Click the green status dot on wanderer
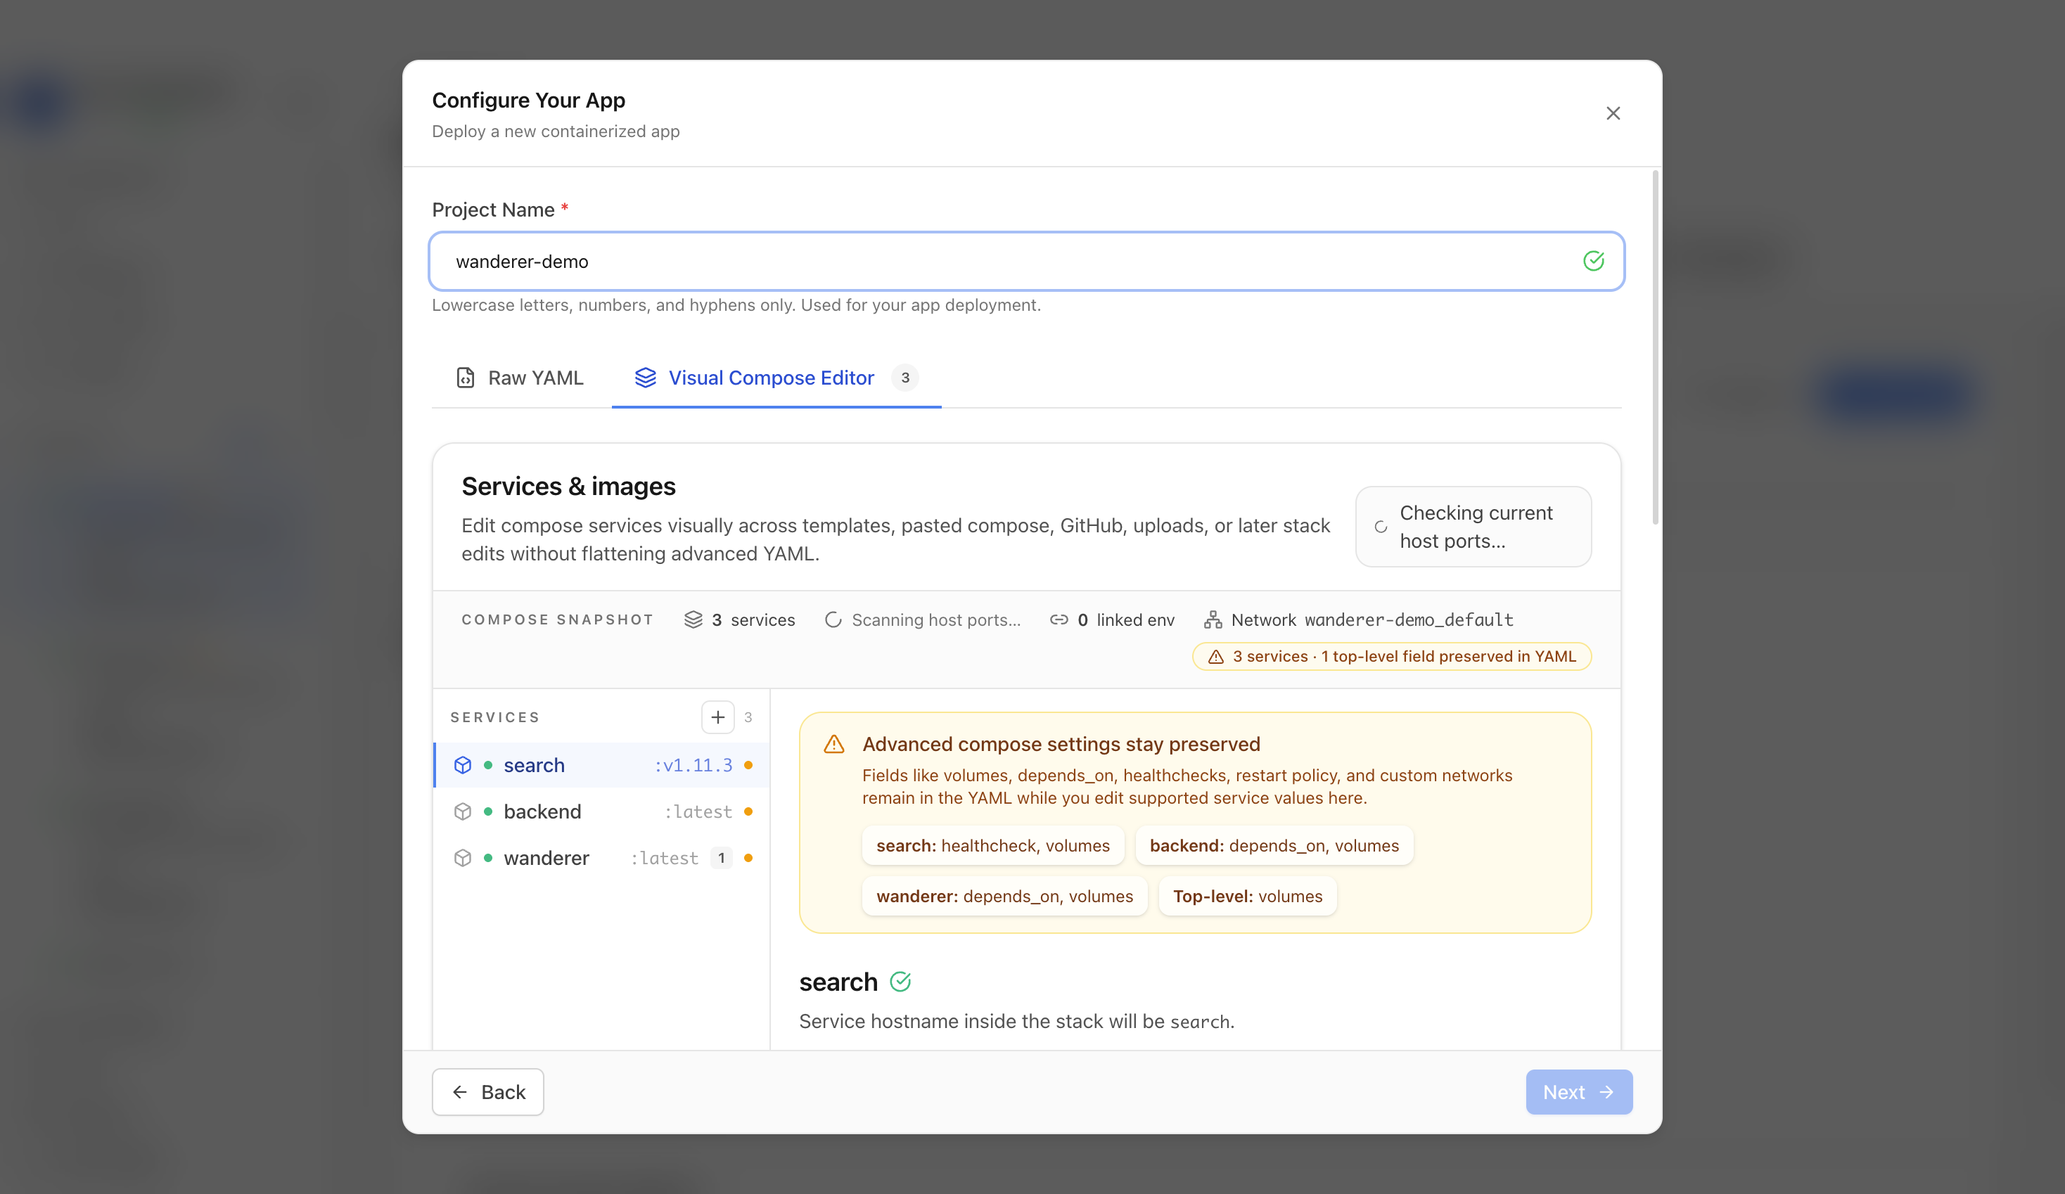 (487, 858)
